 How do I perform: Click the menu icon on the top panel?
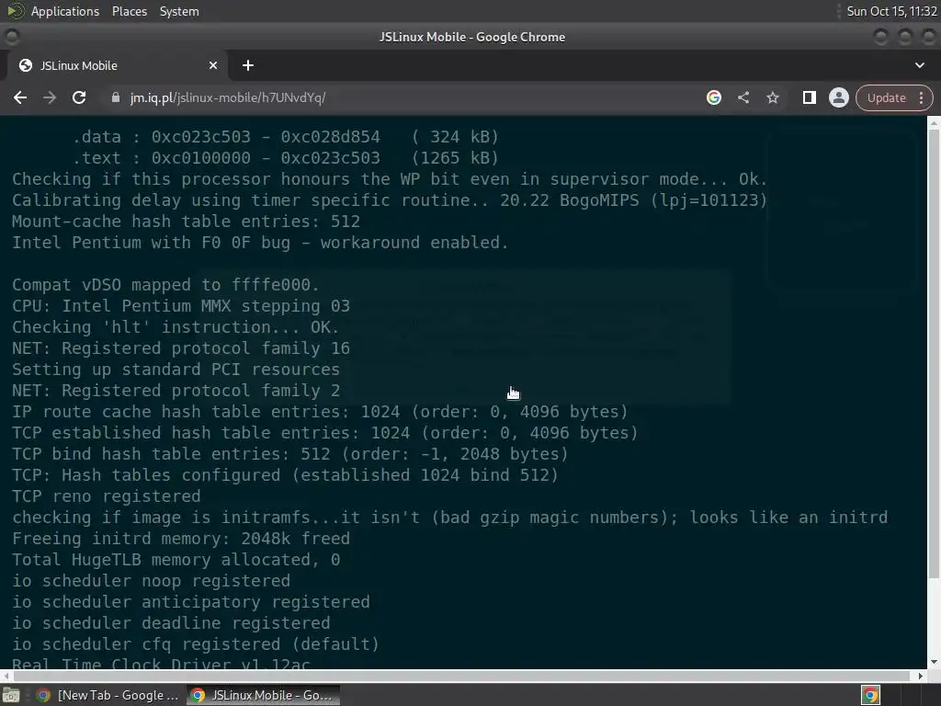coord(15,11)
